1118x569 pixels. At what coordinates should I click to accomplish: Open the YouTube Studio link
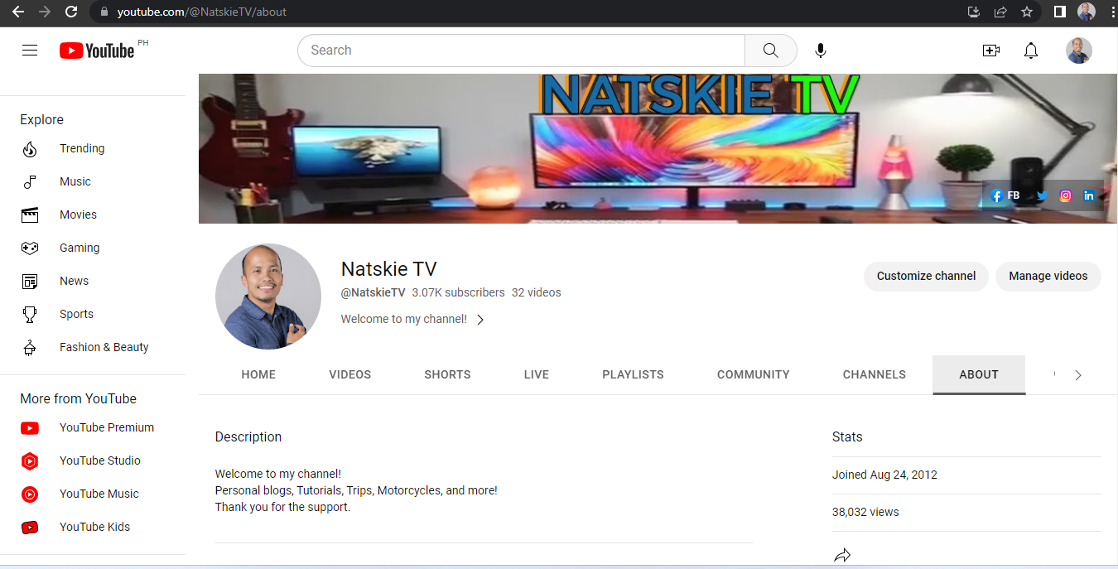click(x=100, y=461)
